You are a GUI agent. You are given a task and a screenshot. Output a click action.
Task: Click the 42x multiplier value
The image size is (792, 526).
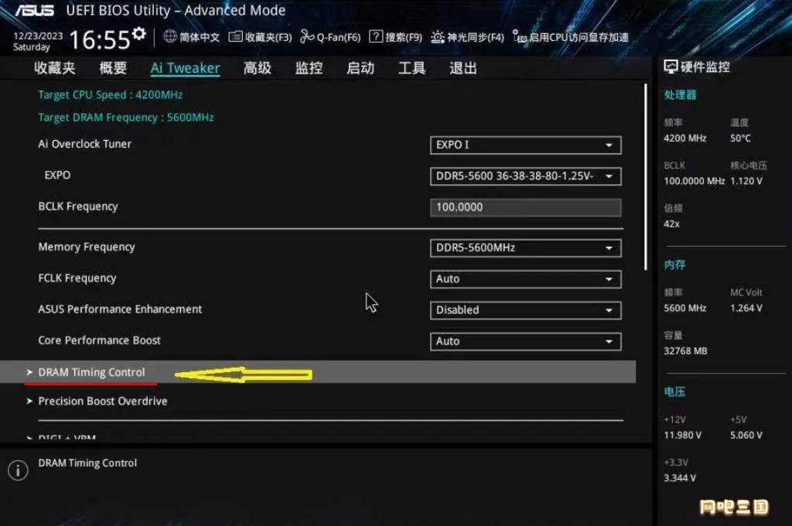pos(672,224)
